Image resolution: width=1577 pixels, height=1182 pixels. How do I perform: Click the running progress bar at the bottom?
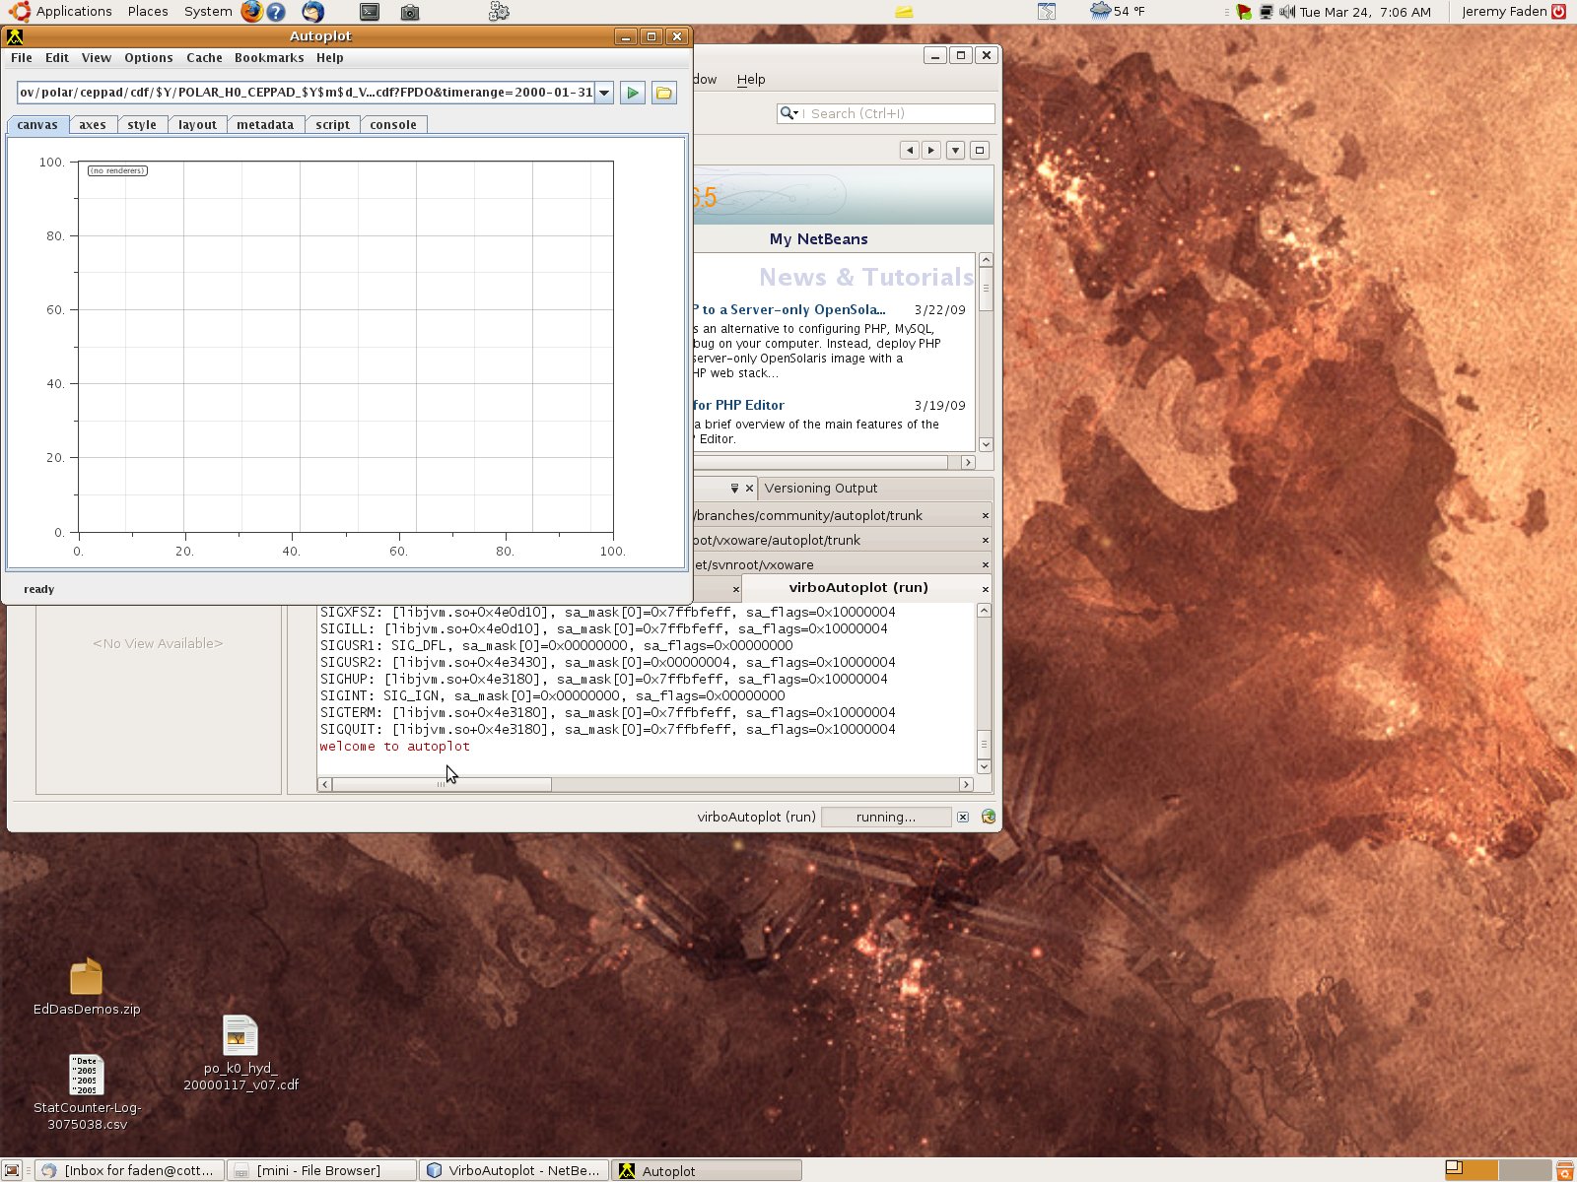click(885, 817)
